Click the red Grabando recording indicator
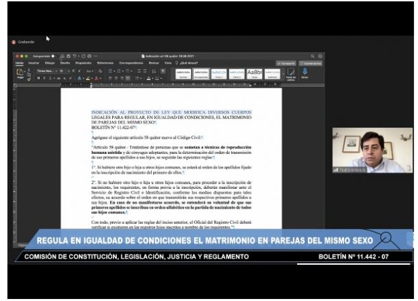This screenshot has height=301, width=418. coord(14,42)
